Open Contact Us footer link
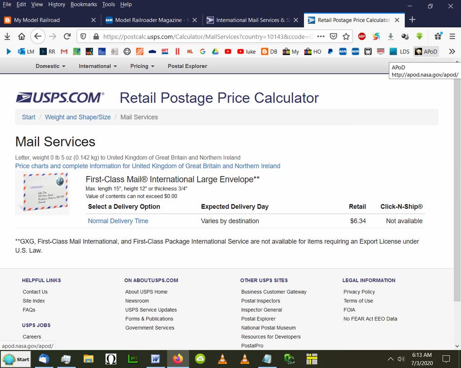The image size is (461, 368). (x=35, y=292)
